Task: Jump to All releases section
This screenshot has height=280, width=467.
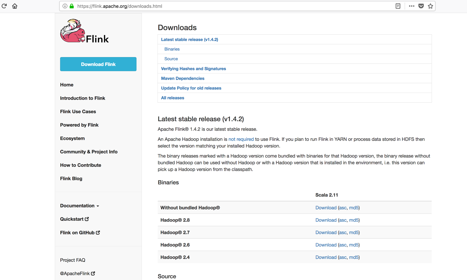Action: 173,98
